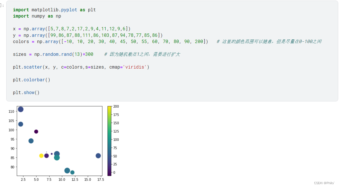Click the x-axis tick label 7.5

[x=49, y=179]
